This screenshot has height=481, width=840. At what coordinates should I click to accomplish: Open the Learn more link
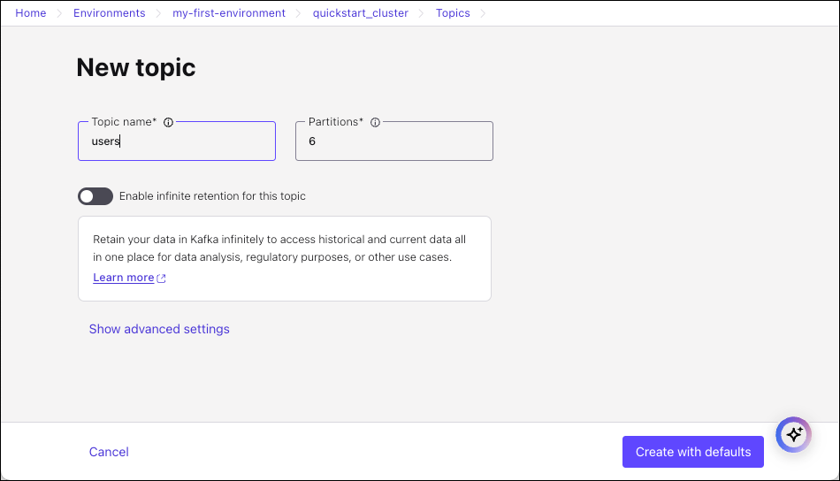(124, 278)
